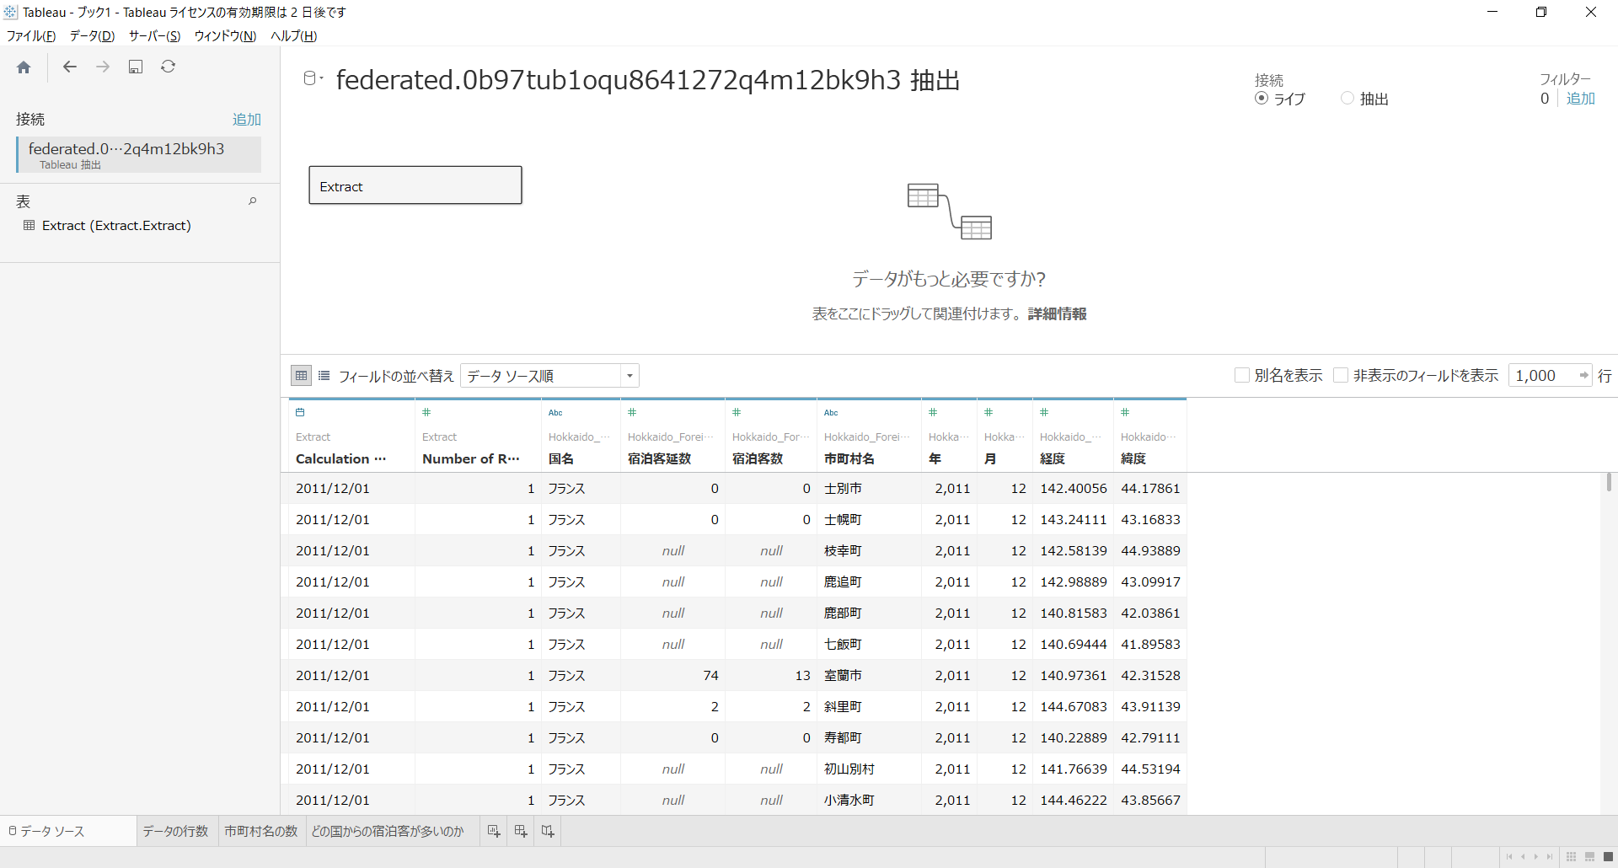1618x868 pixels.
Task: Show sheet sorter view in status bar
Action: [x=1571, y=857]
